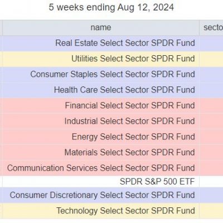Click Communication Services Select Sector SPDR Fund
This screenshot has height=223, width=223.
(x=101, y=168)
